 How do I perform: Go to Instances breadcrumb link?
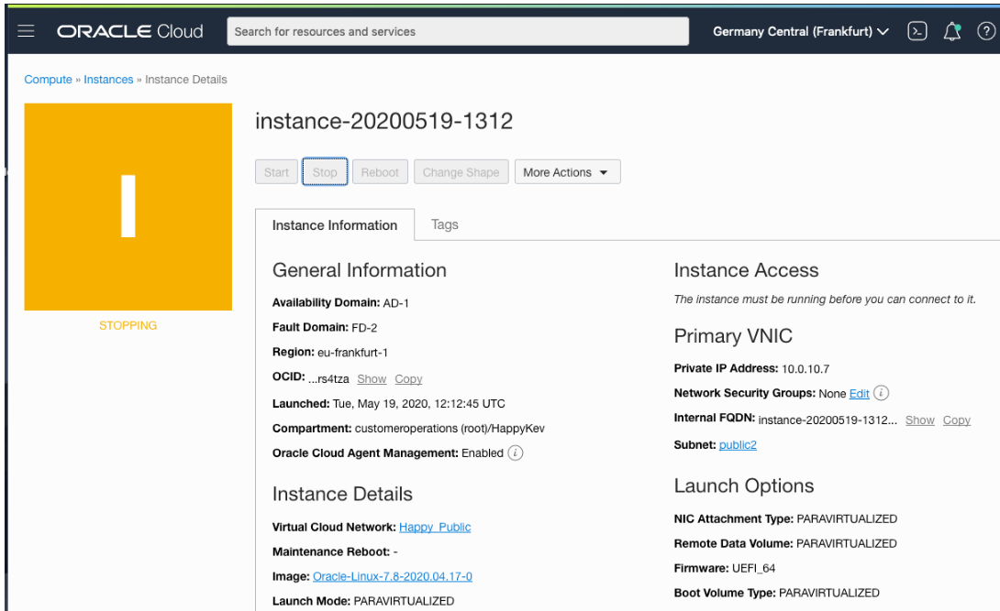tap(108, 80)
